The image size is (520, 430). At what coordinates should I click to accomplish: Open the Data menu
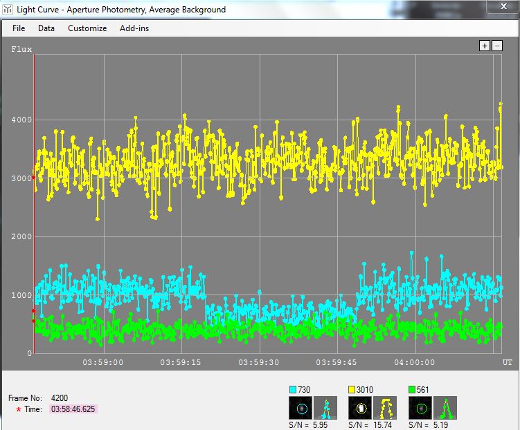click(46, 28)
